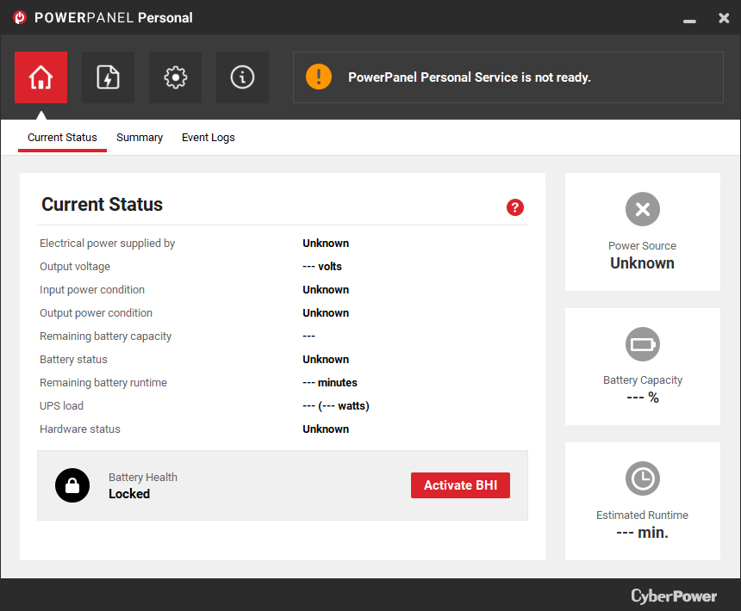Open the settings gear icon
The height and width of the screenshot is (611, 741).
point(175,77)
